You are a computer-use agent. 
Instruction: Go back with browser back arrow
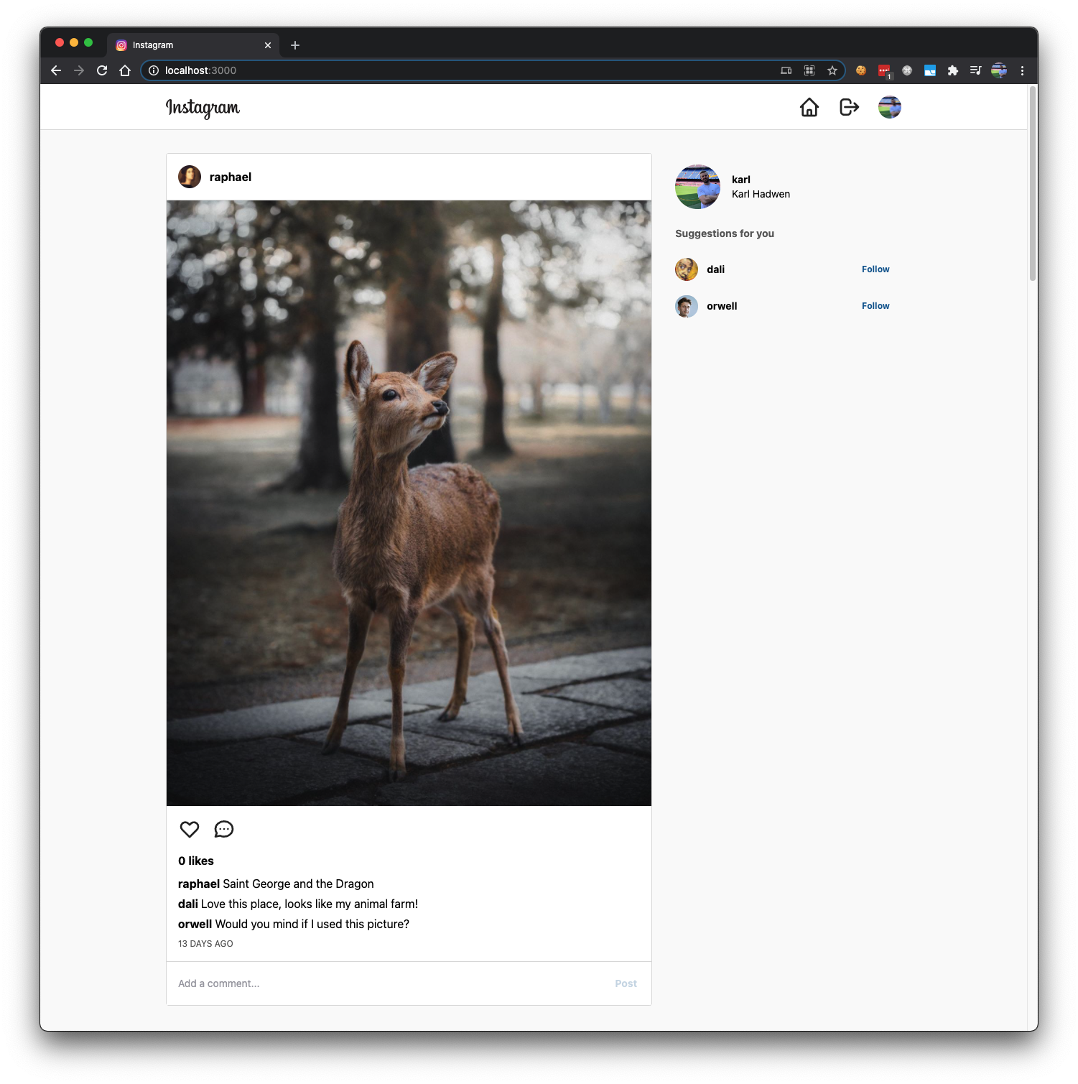56,70
